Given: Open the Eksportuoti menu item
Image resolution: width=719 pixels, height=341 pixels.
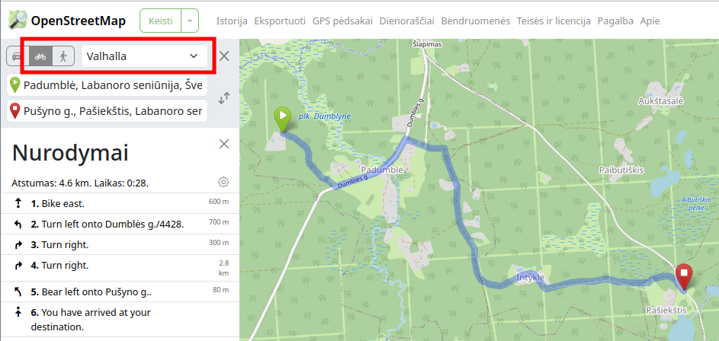Looking at the screenshot, I should tap(280, 21).
